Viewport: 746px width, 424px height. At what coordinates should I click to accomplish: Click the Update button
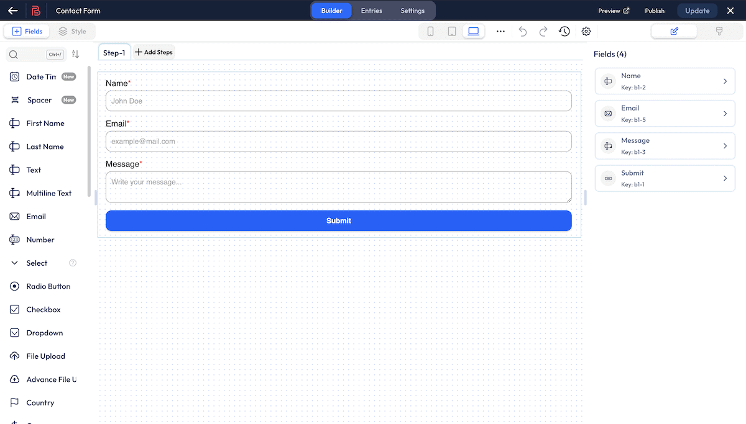click(x=697, y=11)
